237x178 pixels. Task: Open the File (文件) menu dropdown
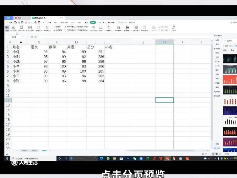pos(9,22)
